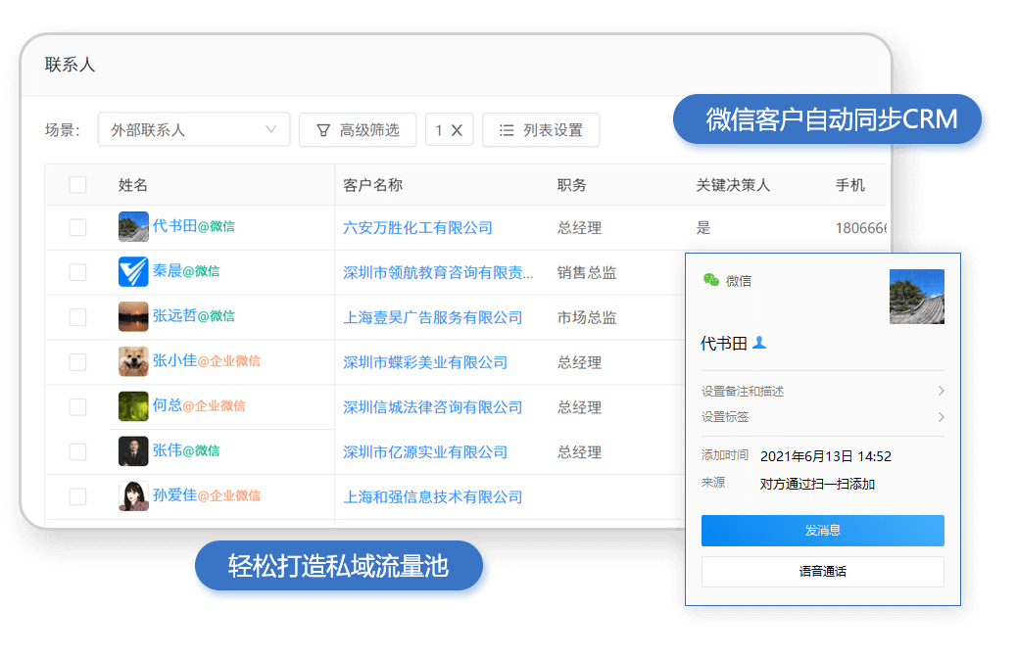The height and width of the screenshot is (657, 1017).
Task: Open 代书田's profile photo in the WeChat card
Action: [916, 296]
